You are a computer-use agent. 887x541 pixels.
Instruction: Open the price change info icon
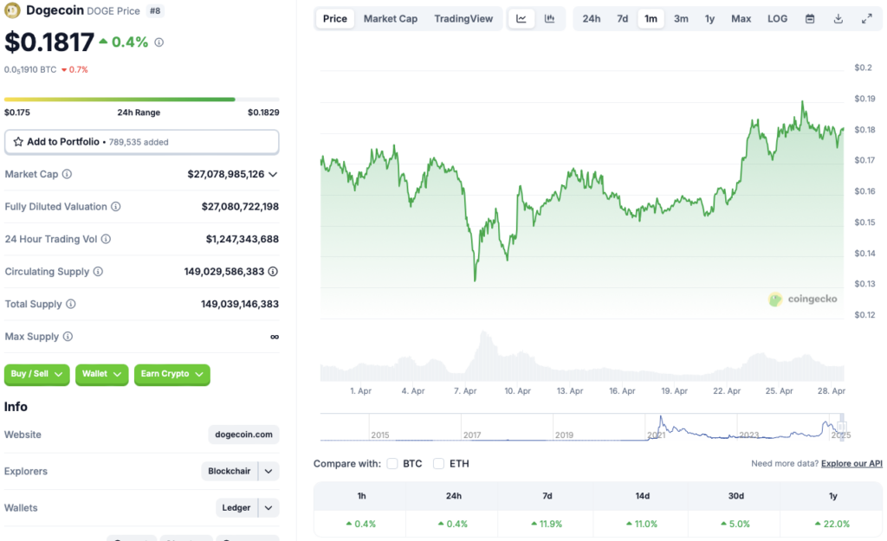[159, 42]
